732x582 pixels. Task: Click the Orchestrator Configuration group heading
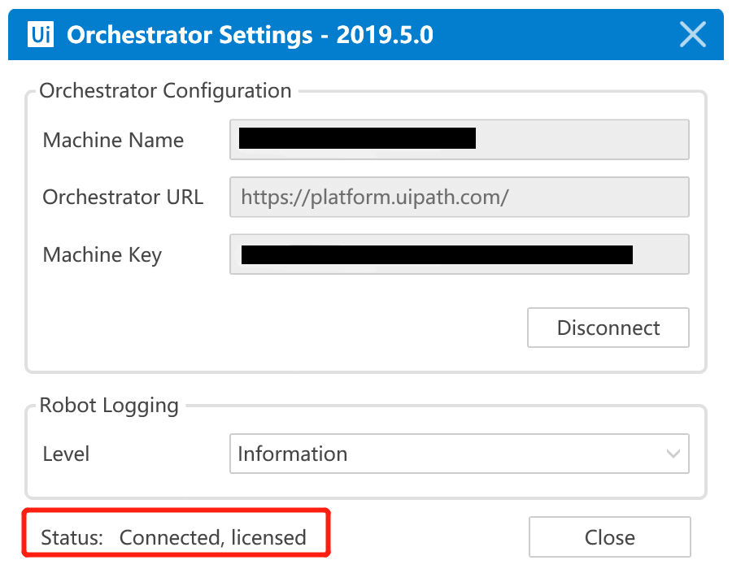[x=165, y=90]
